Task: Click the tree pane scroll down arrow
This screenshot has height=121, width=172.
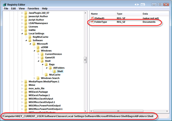Action: pyautogui.click(x=85, y=111)
